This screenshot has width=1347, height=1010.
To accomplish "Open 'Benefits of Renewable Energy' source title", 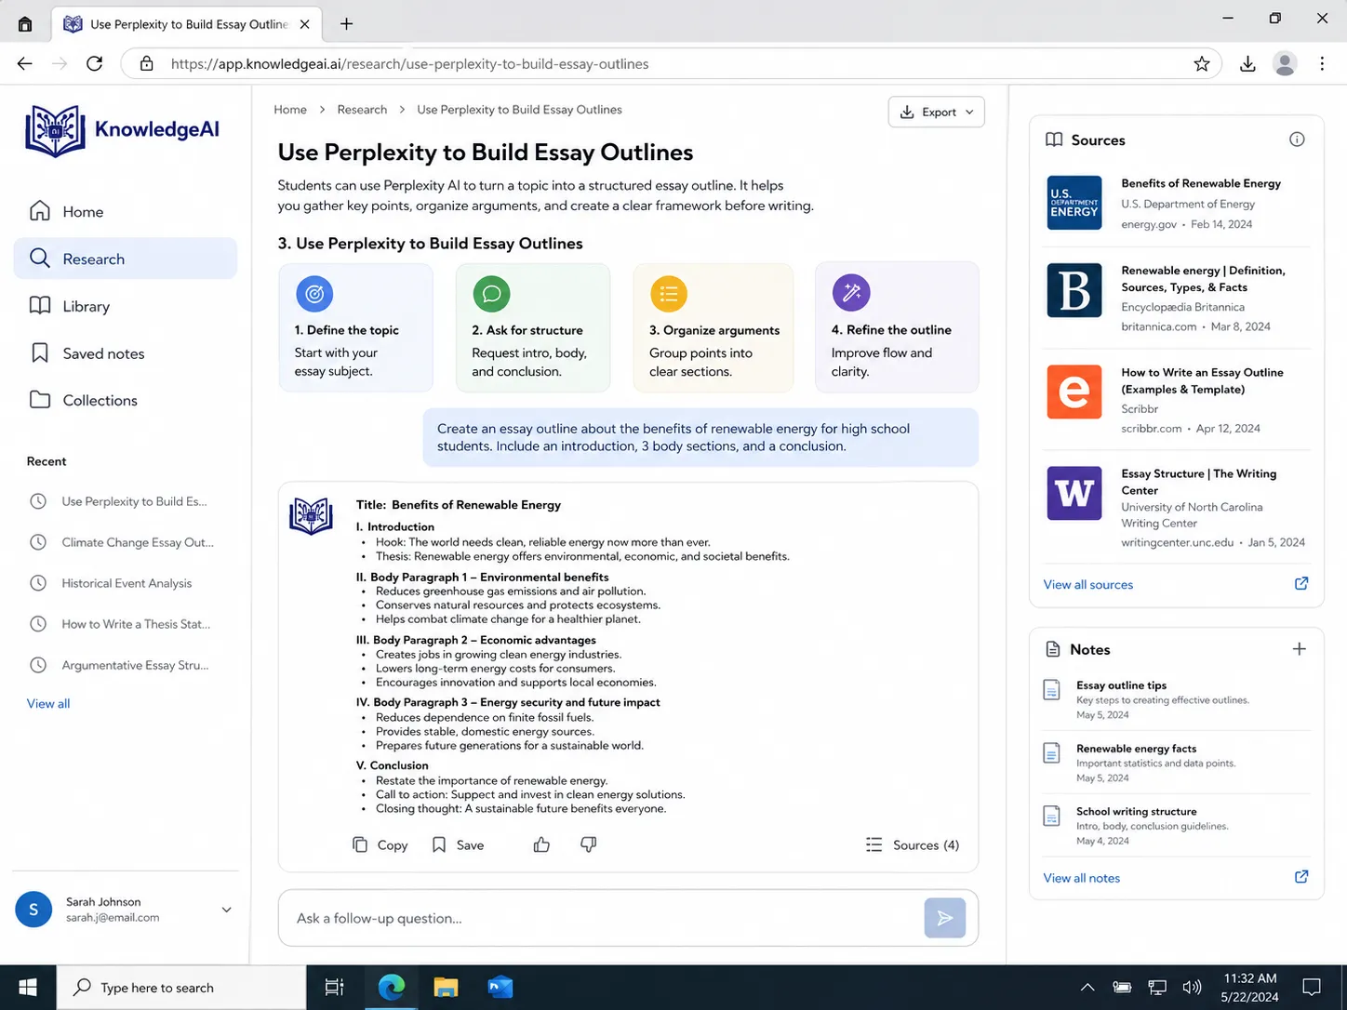I will coord(1201,184).
